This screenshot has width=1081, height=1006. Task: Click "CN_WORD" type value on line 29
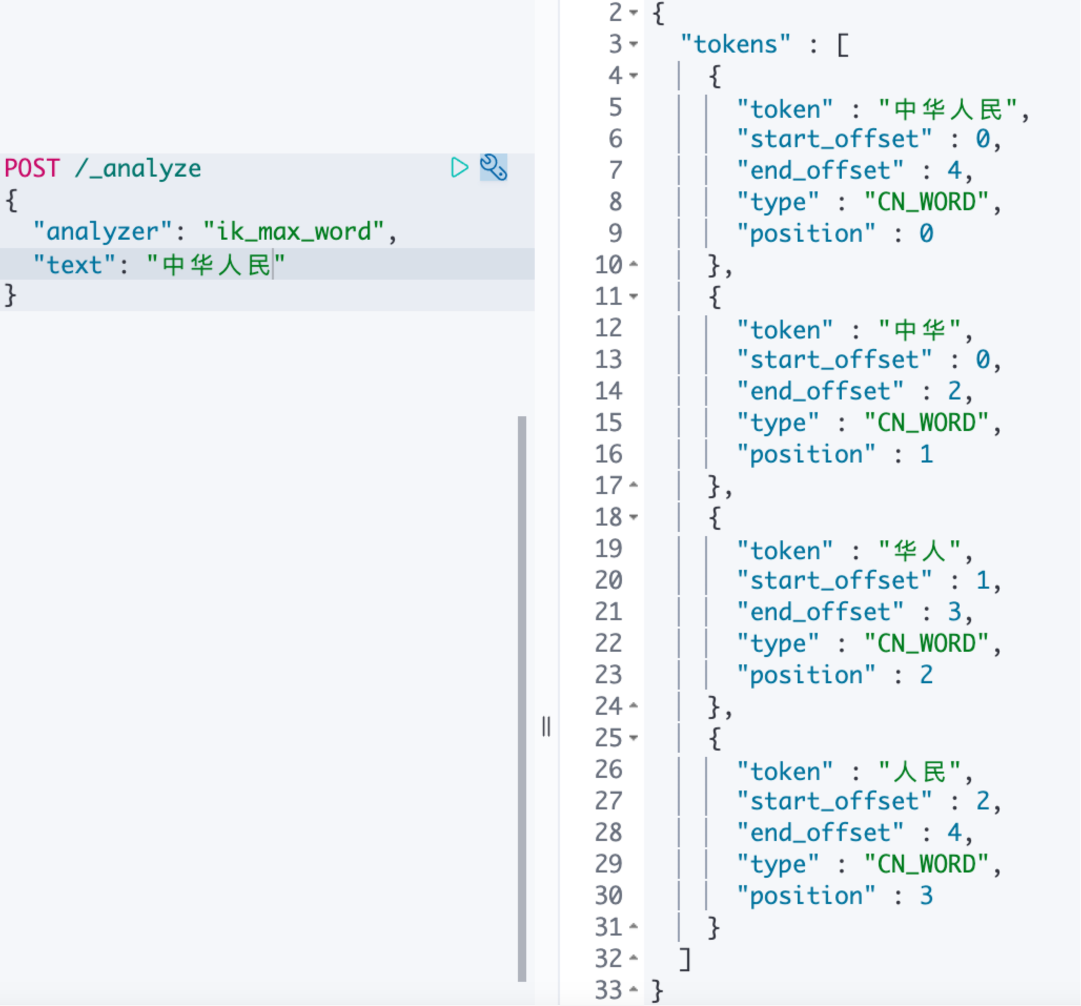(x=926, y=864)
